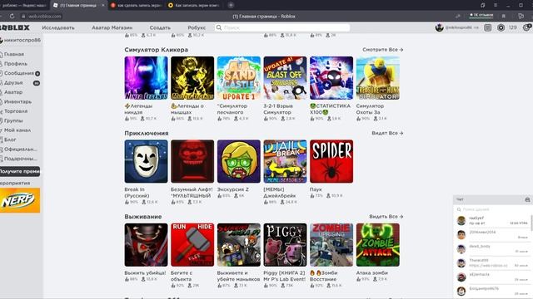Open the Zombie Attack game thumbnail
Image resolution: width=533 pixels, height=299 pixels.
[x=377, y=245]
